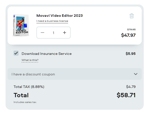Expand the 'I have a discount coupon' section

click(74, 74)
